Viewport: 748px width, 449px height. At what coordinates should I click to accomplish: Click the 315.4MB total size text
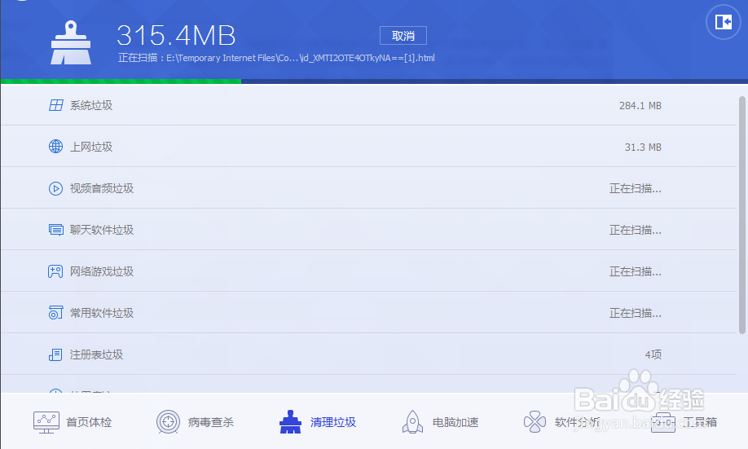pos(176,35)
